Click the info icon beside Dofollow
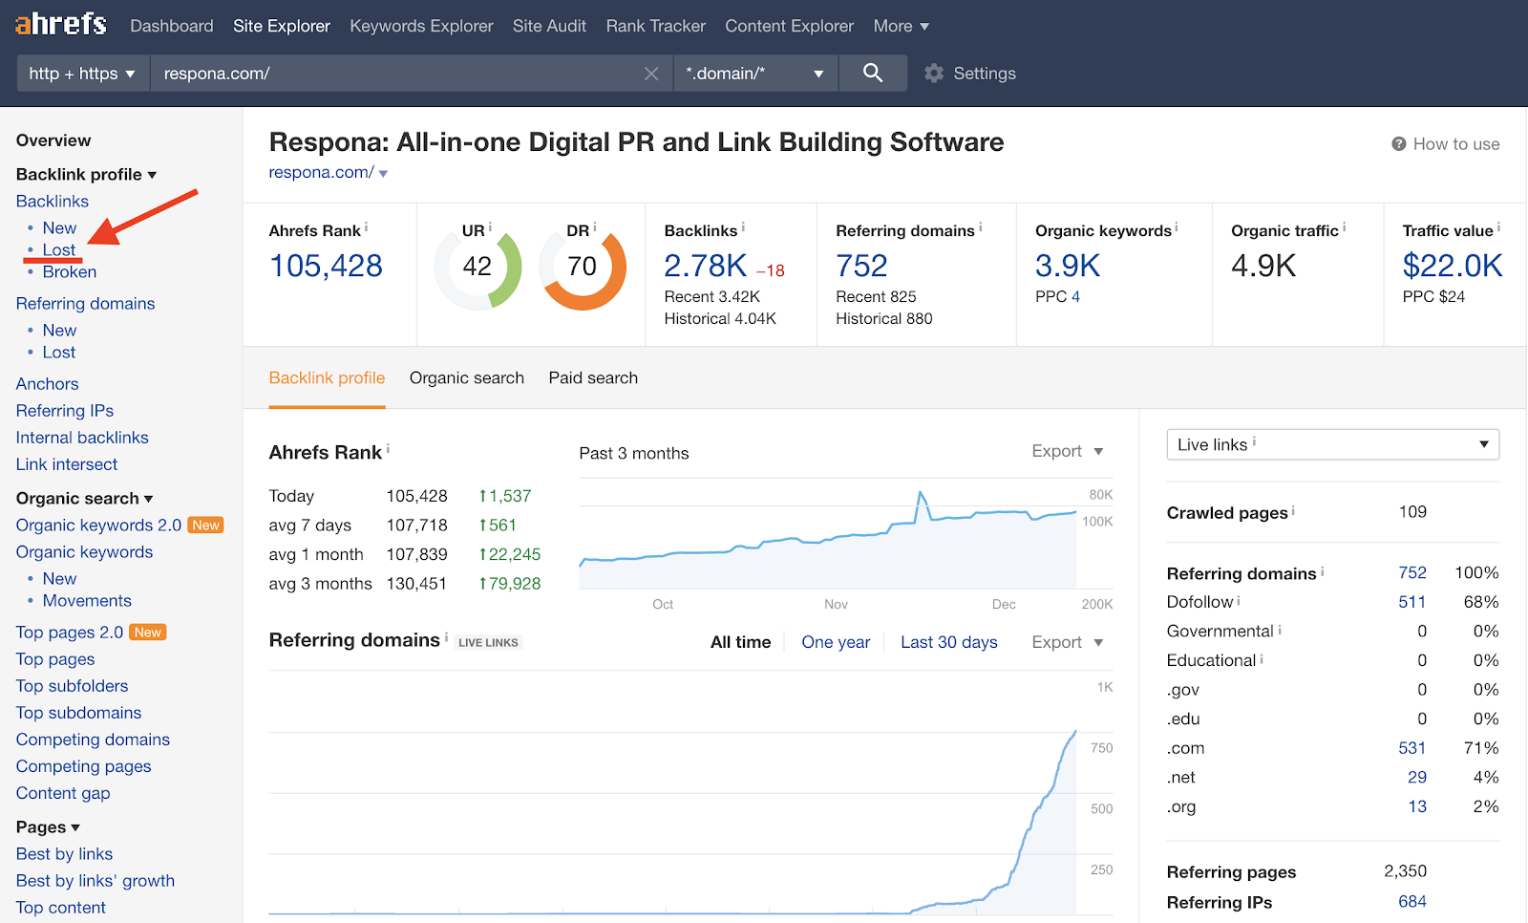 pos(1239,600)
